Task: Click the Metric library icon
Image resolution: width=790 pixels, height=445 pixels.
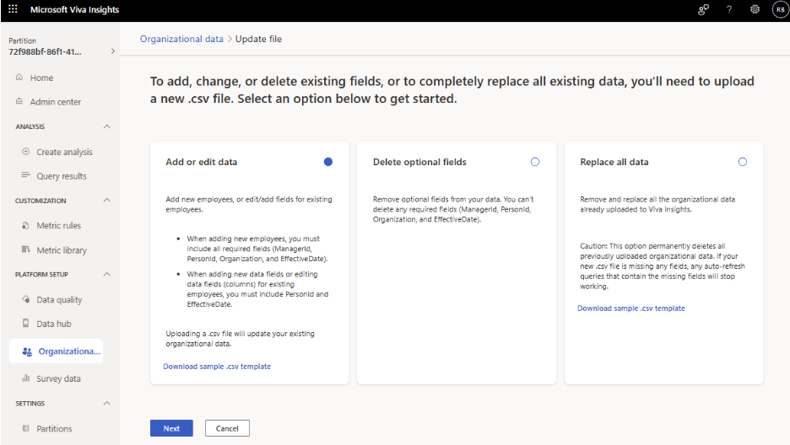Action: pos(25,249)
